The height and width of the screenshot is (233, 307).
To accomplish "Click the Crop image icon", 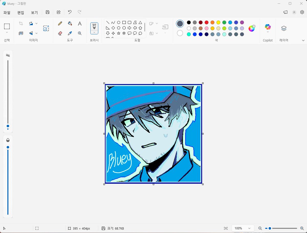I will point(21,24).
